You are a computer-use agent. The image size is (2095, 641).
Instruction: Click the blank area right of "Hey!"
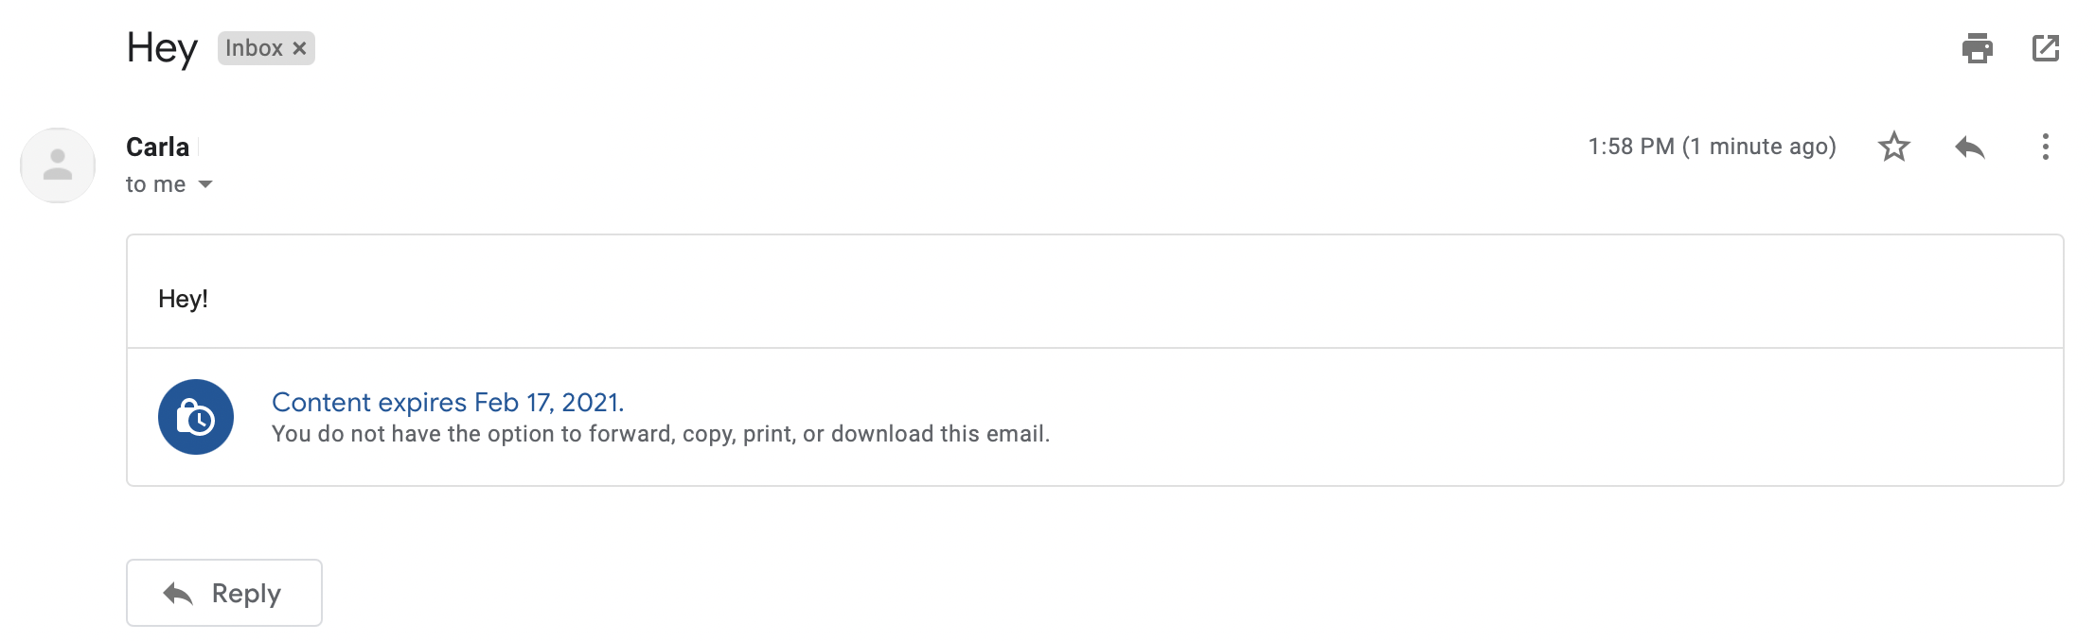[x=1136, y=299]
